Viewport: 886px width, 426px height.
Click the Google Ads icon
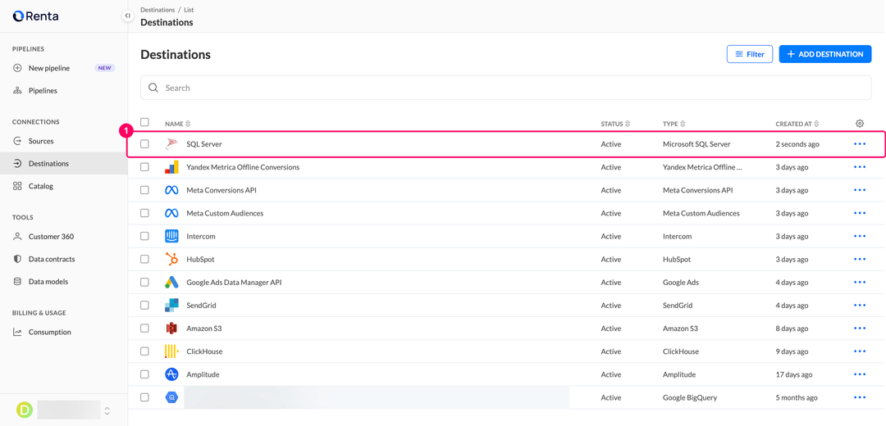(x=171, y=282)
